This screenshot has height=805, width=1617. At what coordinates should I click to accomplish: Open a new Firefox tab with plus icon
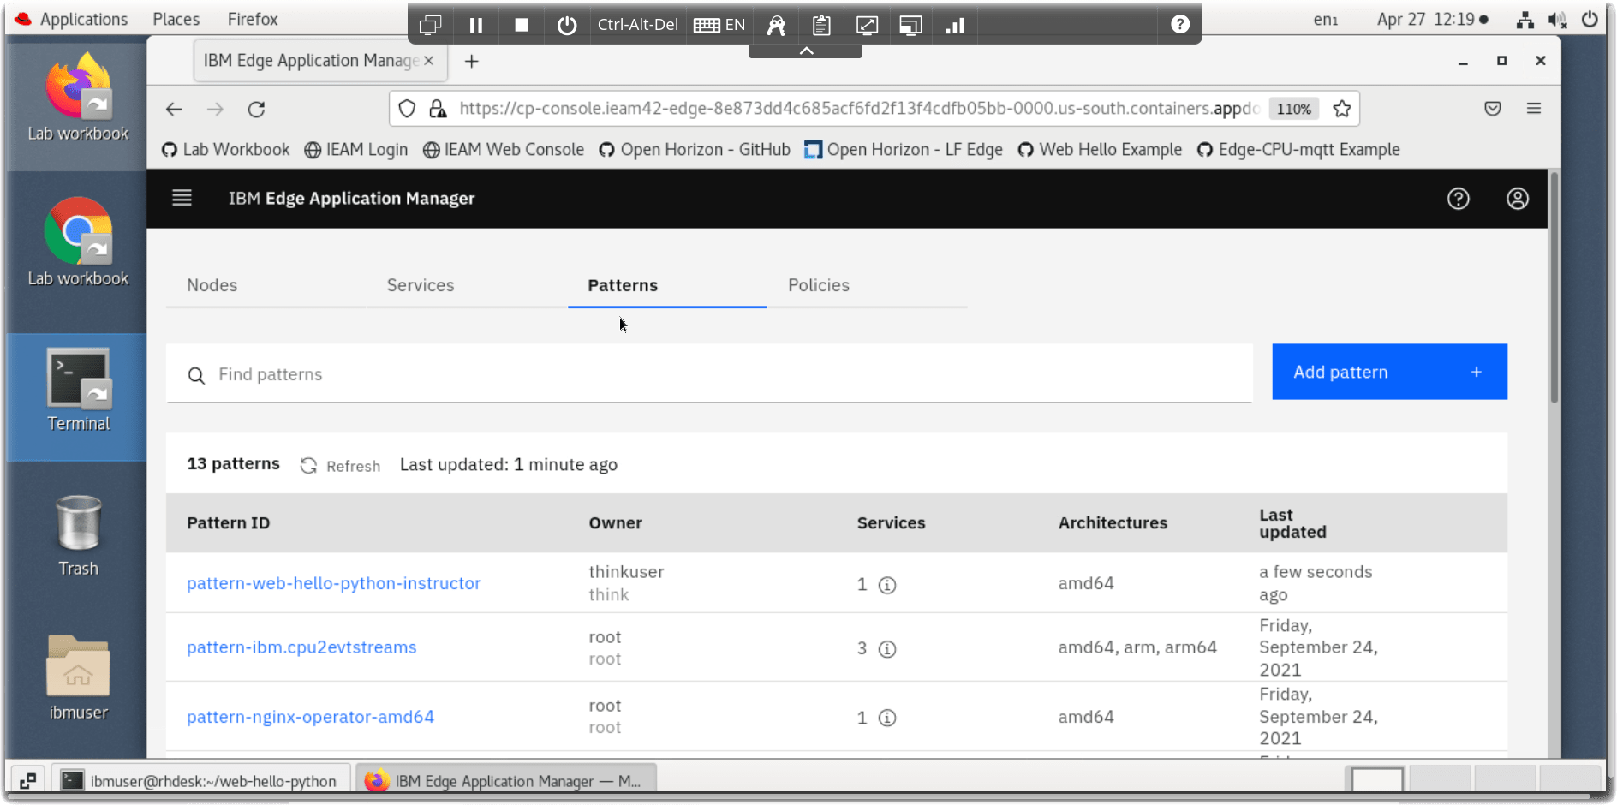tap(471, 61)
